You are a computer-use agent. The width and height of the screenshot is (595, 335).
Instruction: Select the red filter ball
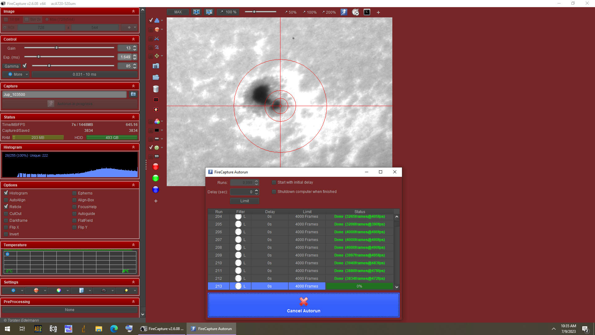point(156,167)
